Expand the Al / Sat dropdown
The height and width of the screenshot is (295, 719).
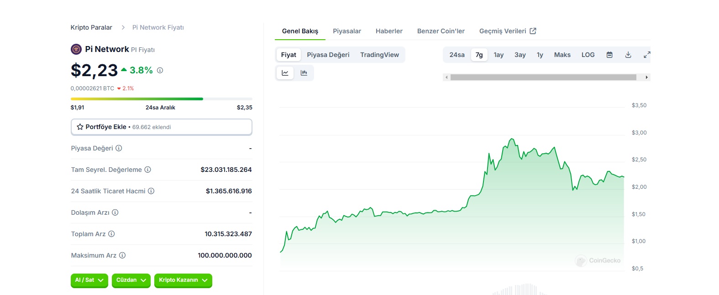pyautogui.click(x=89, y=280)
